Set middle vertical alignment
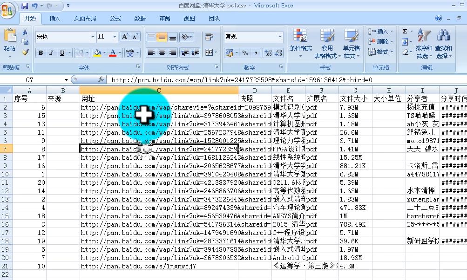This screenshot has width=467, height=280. pyautogui.click(x=162, y=37)
